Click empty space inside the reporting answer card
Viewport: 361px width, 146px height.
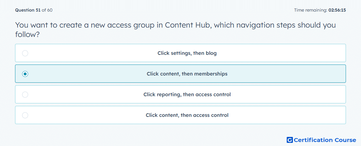point(288,95)
